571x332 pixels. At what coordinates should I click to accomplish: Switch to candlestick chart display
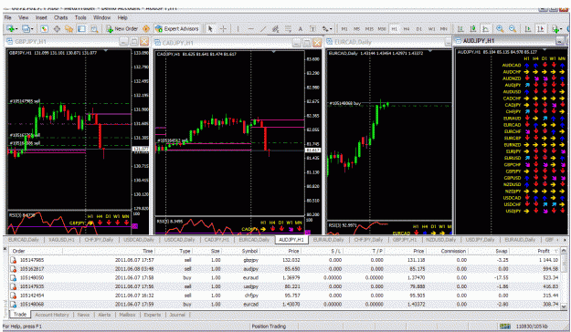[472, 28]
